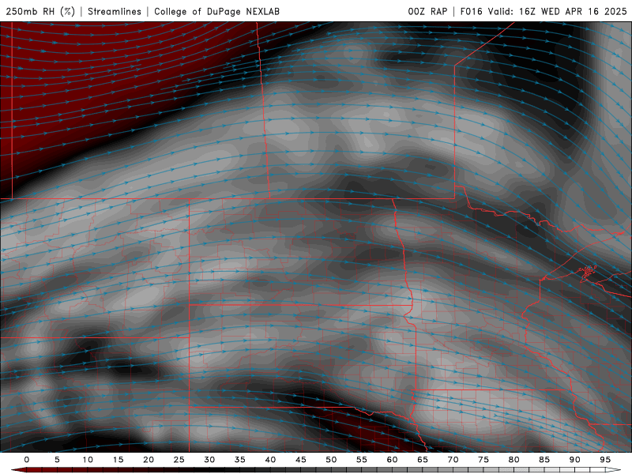The image size is (632, 474).
Task: Select the "30" scale tick label
Action: [209, 460]
